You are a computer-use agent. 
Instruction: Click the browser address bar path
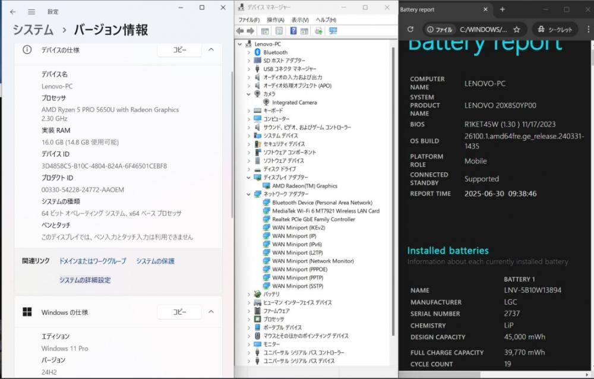[x=483, y=30]
